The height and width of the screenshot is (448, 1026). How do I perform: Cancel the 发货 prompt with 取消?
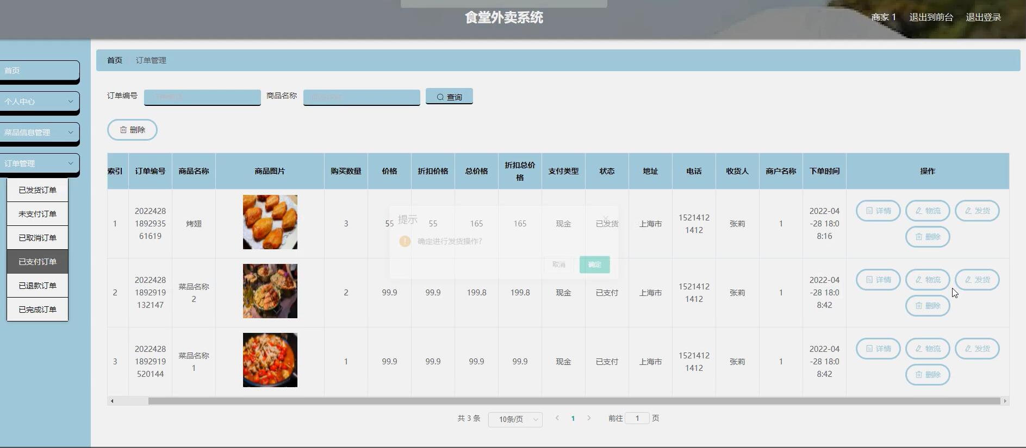[x=559, y=264]
